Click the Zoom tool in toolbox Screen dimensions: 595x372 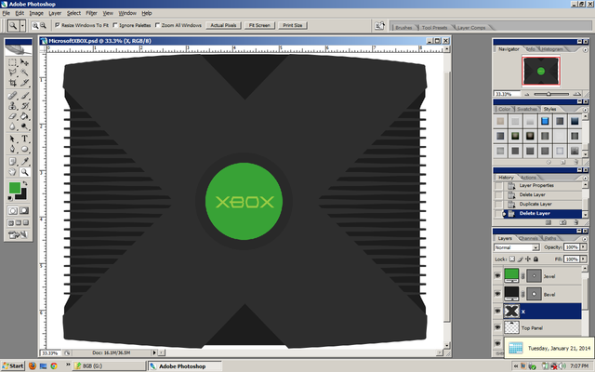(25, 172)
